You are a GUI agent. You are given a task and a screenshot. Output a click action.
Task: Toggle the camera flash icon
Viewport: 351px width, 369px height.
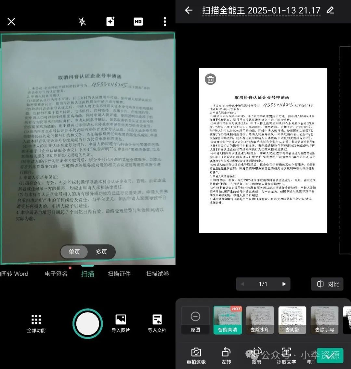pyautogui.click(x=82, y=22)
